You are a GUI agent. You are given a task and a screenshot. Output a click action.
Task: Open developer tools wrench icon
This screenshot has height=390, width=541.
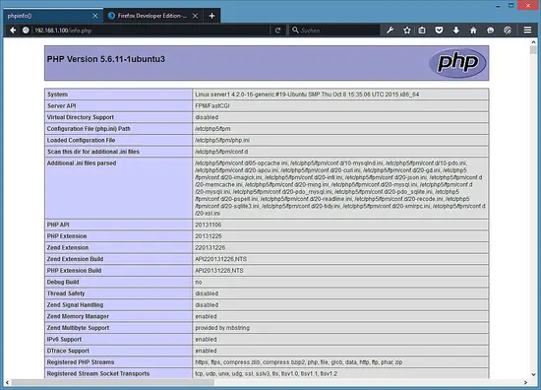tap(391, 31)
